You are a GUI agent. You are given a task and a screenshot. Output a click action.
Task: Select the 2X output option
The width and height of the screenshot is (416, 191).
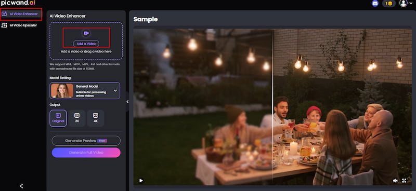coord(76,118)
